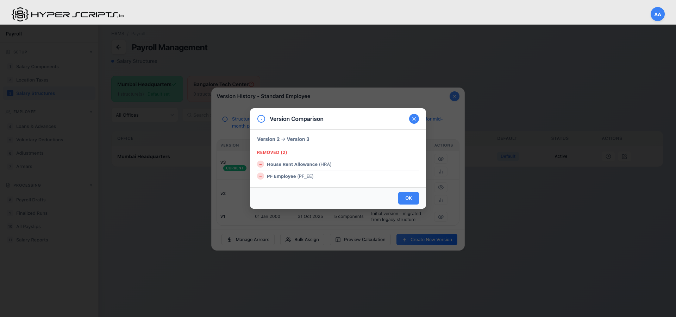Viewport: 676px width, 317px height.
Task: Open version history clock icon
Action: (608, 156)
